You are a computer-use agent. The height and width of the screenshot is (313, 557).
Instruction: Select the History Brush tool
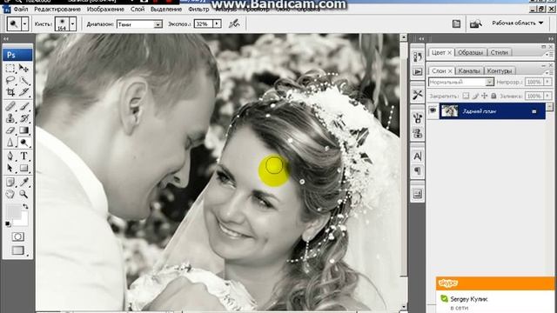[23, 118]
